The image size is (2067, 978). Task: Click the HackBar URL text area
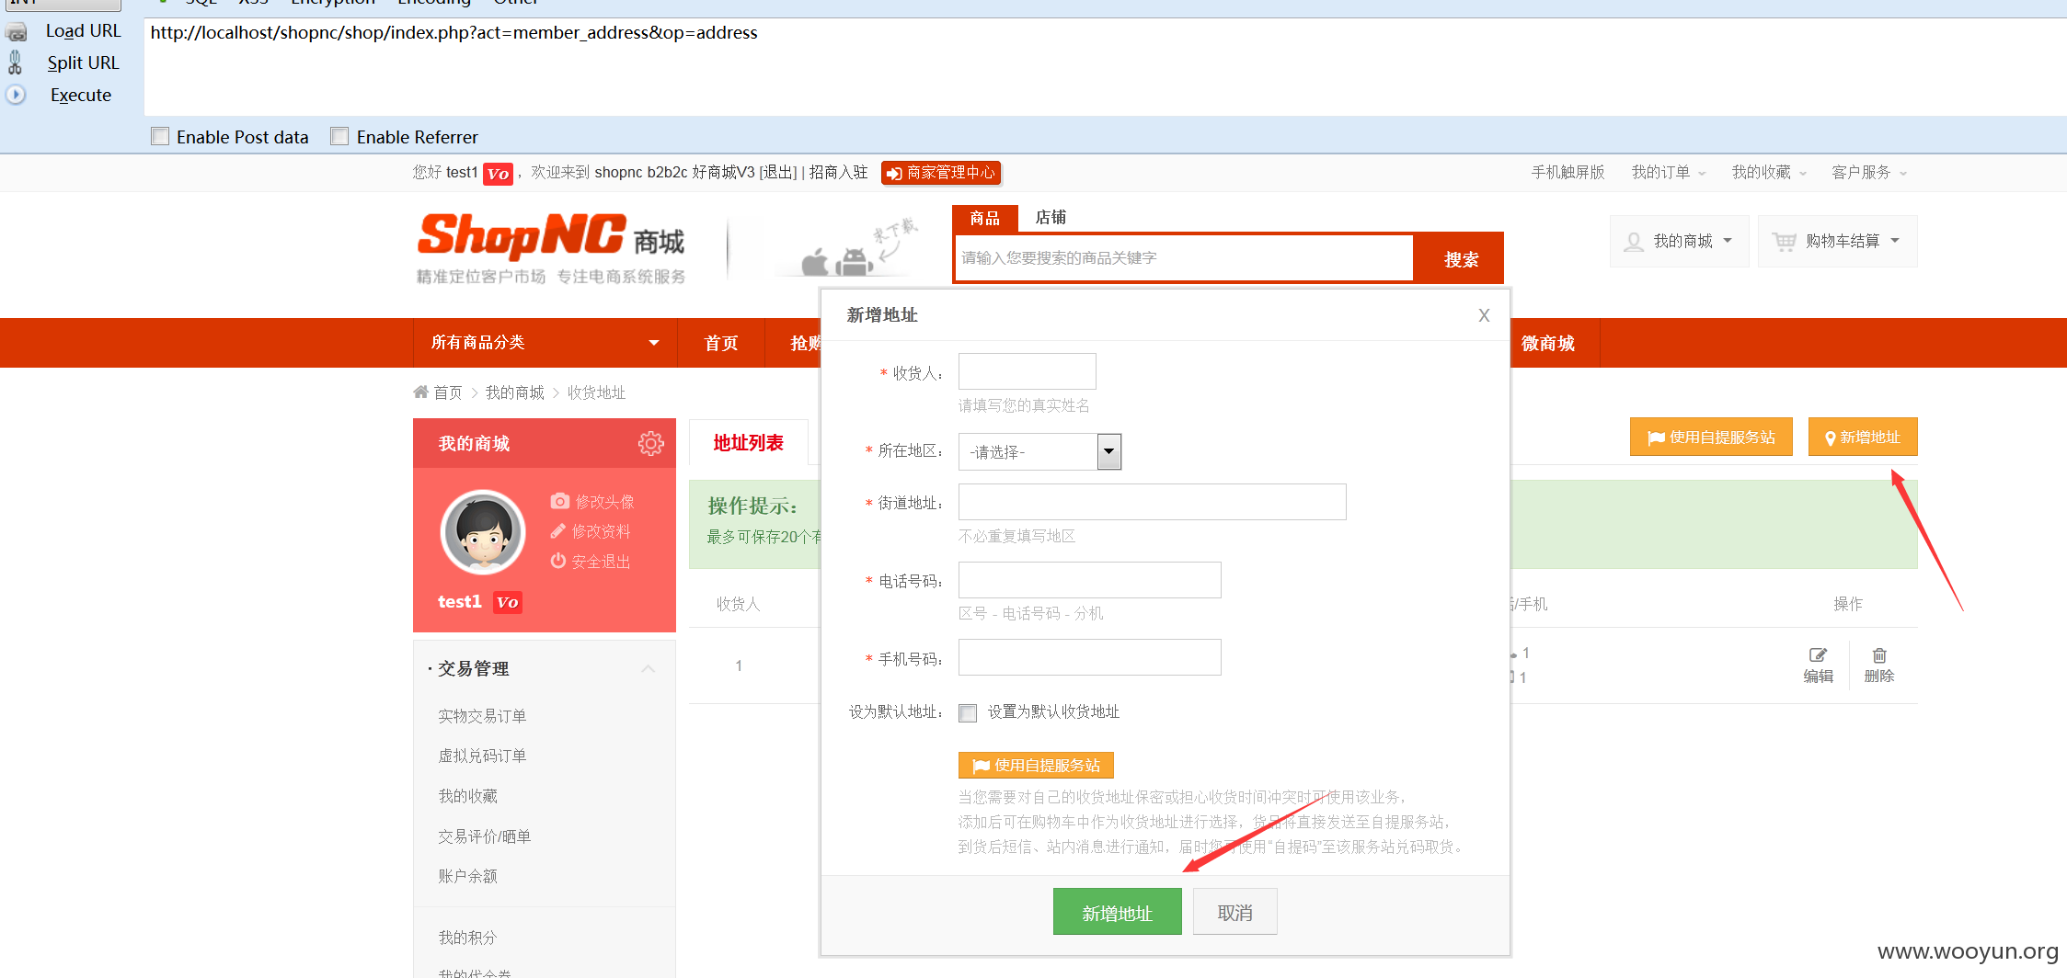tap(1104, 67)
